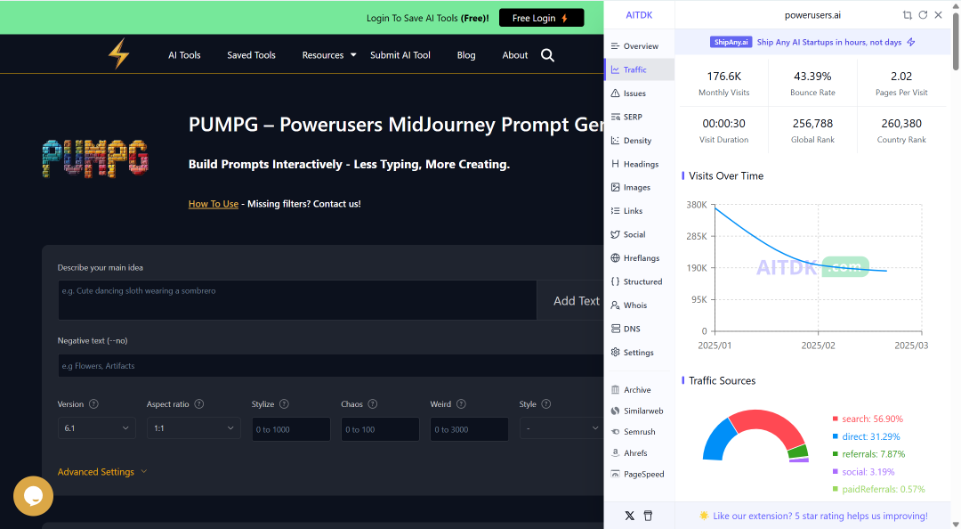Expand Advanced Settings
961x529 pixels.
coord(102,472)
